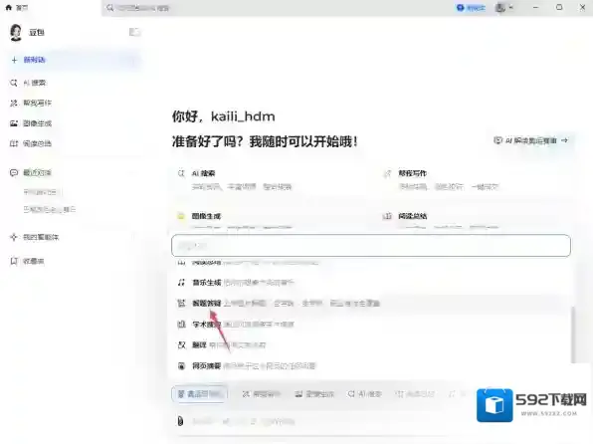Image resolution: width=593 pixels, height=444 pixels.
Task: Click the house icon on the 首页 tab
Action: coord(9,8)
